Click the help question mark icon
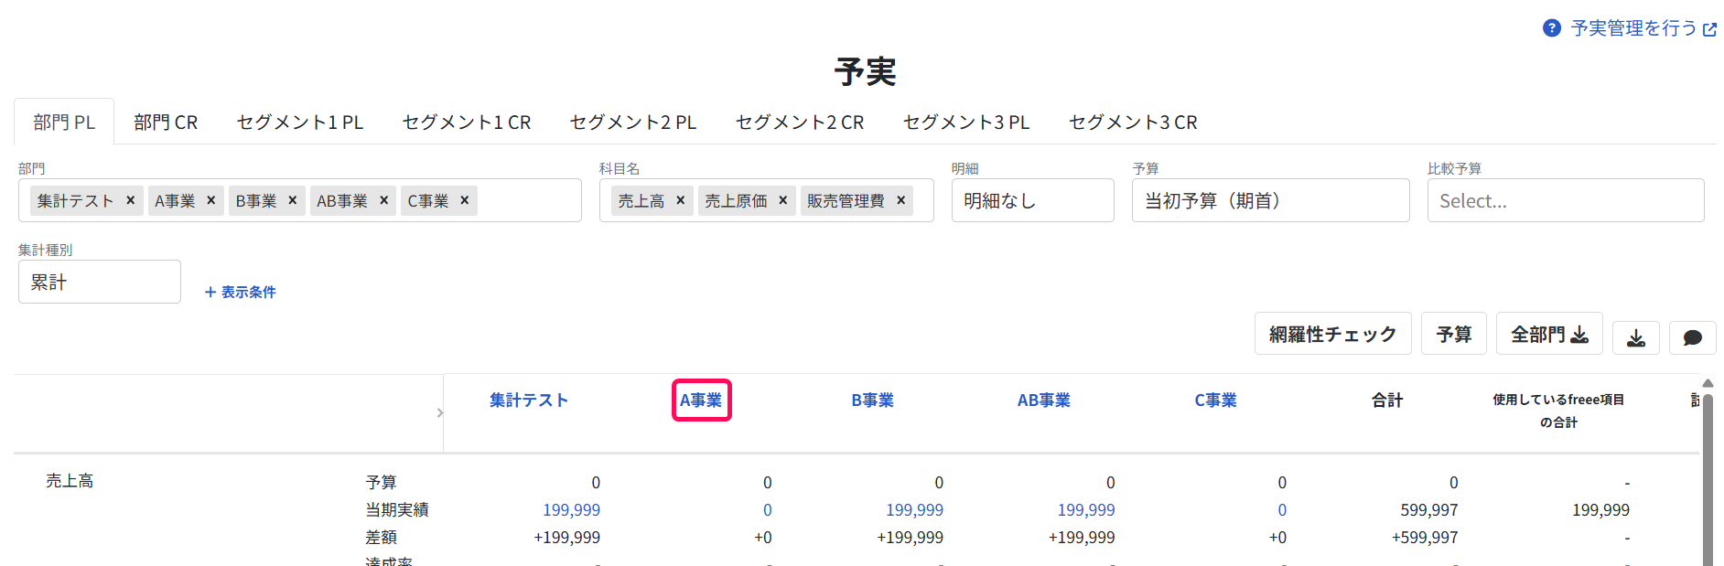Viewport: 1724px width, 566px height. [x=1551, y=28]
